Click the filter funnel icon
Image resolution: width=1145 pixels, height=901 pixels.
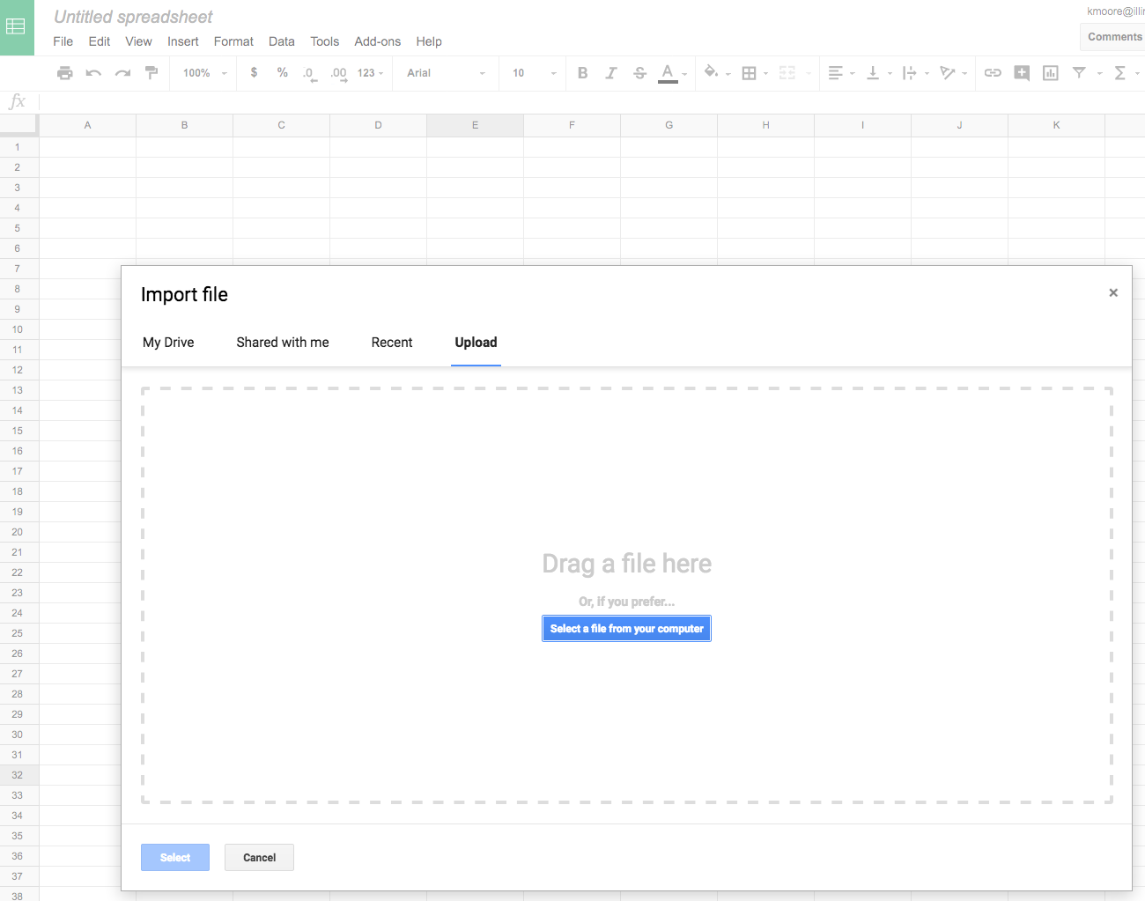click(1079, 73)
